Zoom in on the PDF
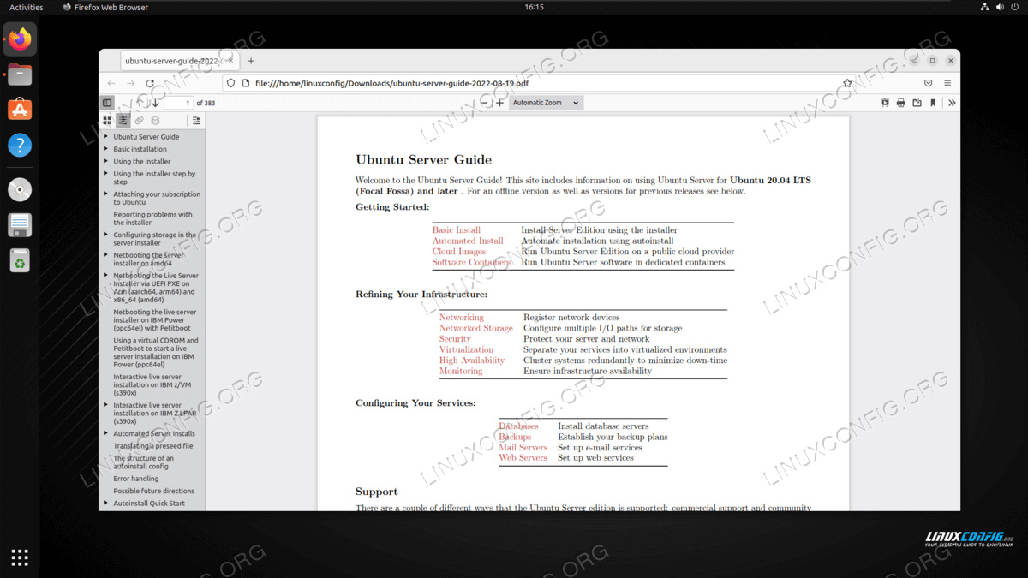 pyautogui.click(x=500, y=103)
